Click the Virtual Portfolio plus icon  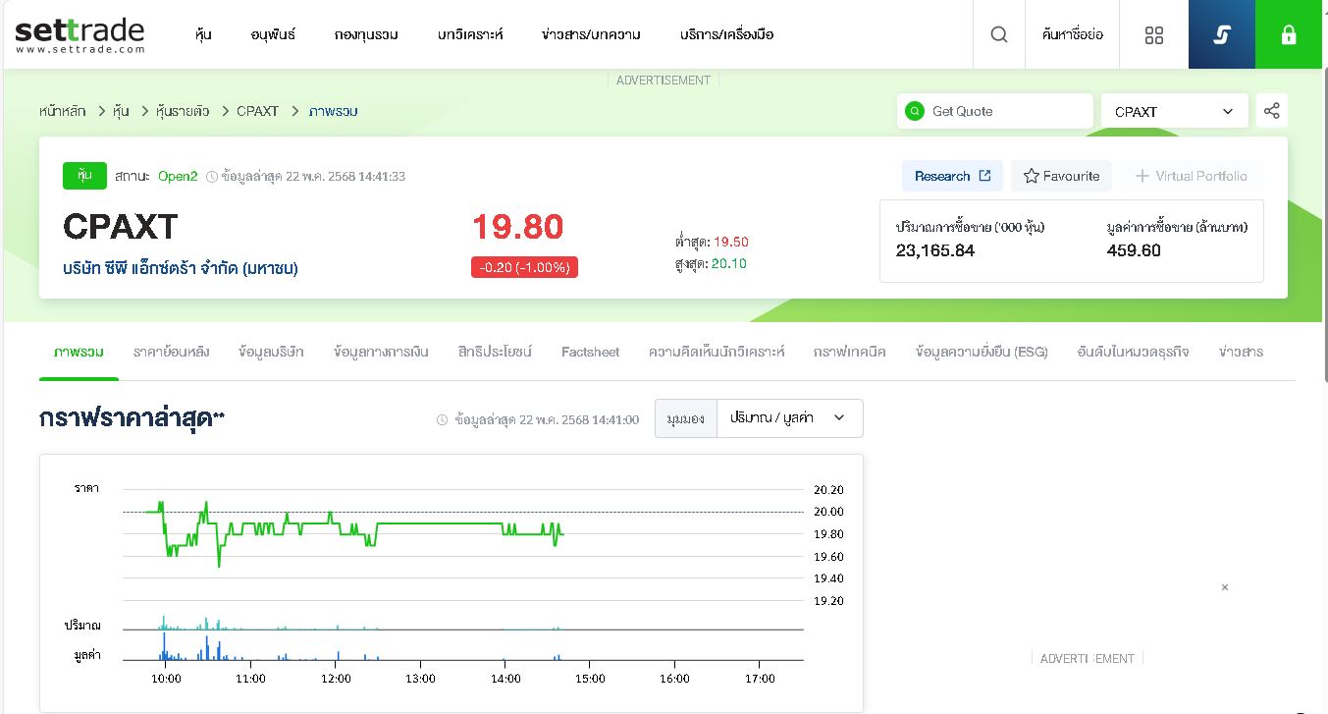coord(1142,176)
